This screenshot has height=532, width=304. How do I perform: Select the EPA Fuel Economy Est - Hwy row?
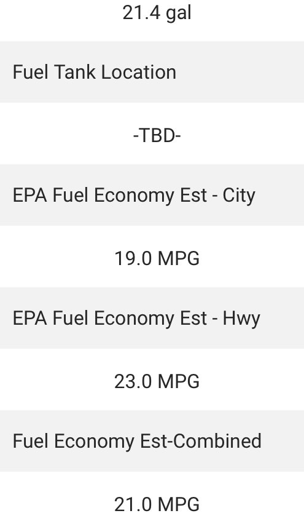coord(152,318)
